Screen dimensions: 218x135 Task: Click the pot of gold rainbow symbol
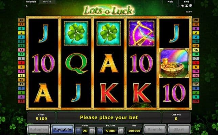[x=174, y=63]
